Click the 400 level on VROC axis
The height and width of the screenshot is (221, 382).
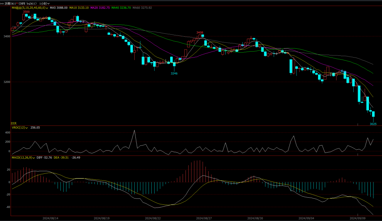click(7, 133)
